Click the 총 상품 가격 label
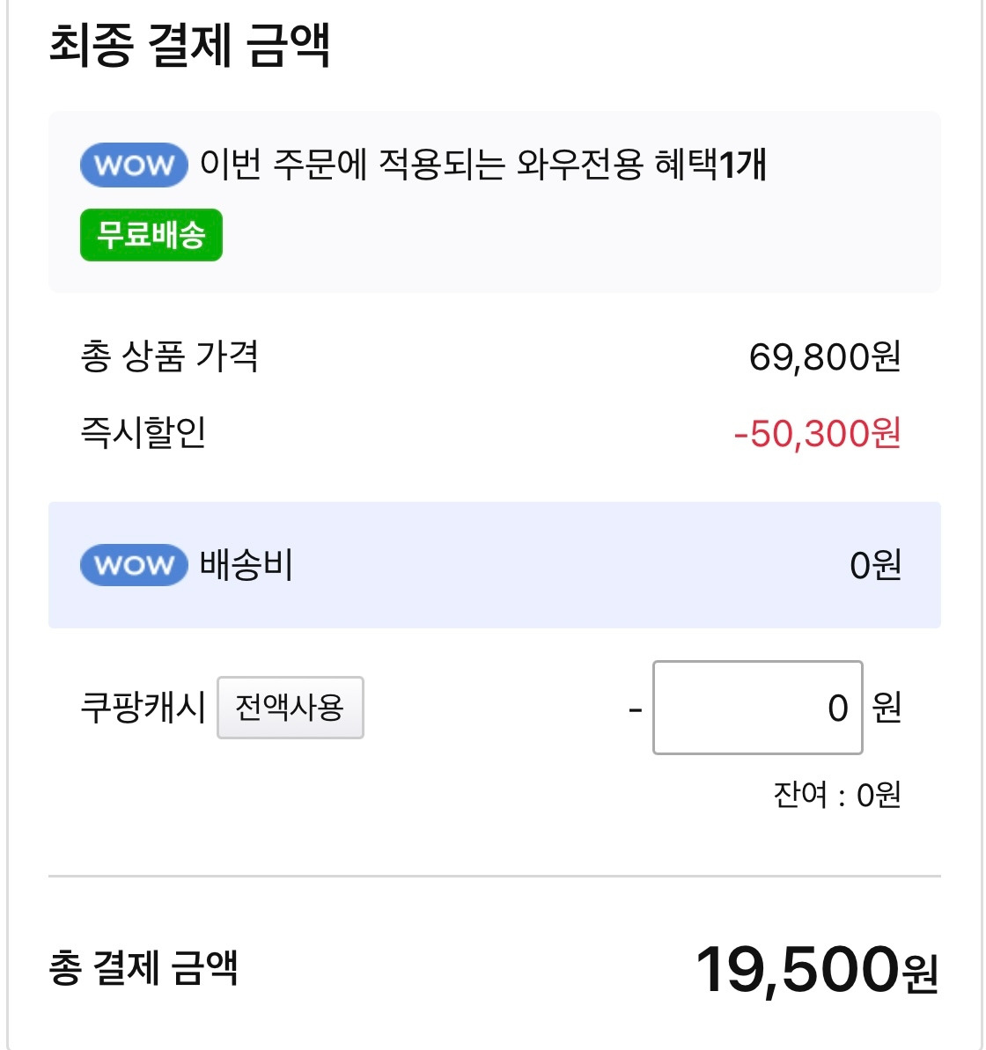Viewport: 986px width, 1050px height. pos(169,356)
